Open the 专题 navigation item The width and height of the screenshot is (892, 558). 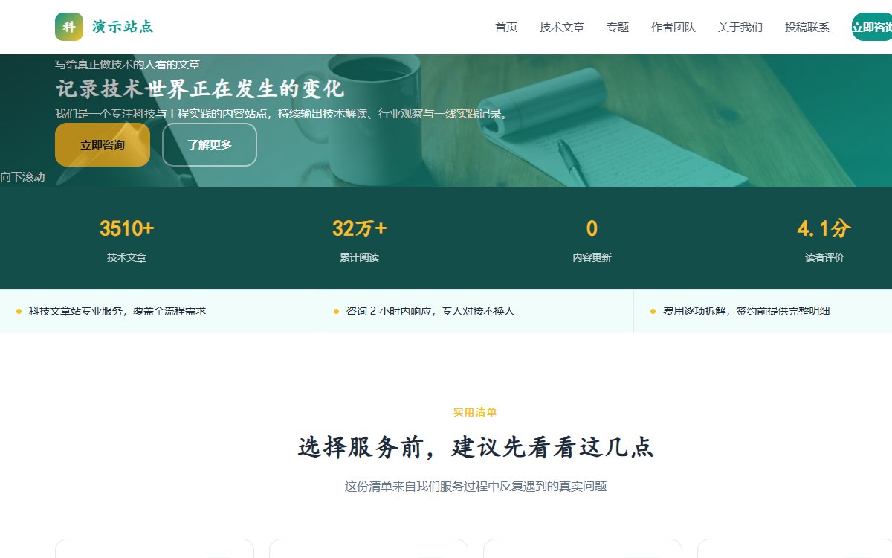point(618,28)
